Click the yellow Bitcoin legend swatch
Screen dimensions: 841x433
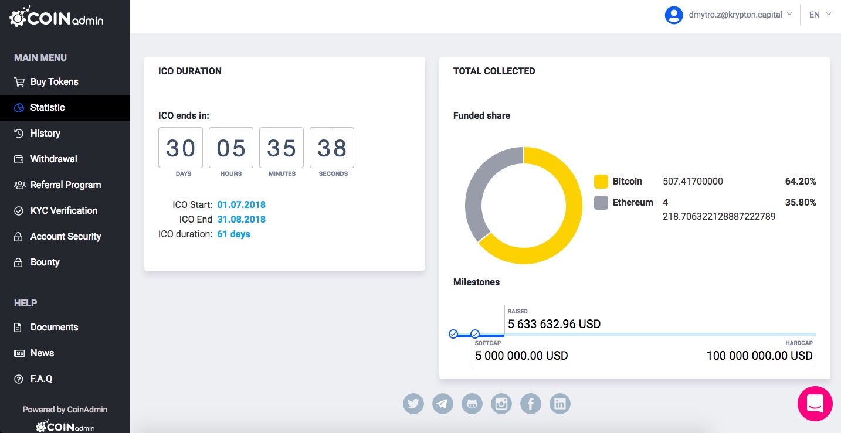click(601, 182)
